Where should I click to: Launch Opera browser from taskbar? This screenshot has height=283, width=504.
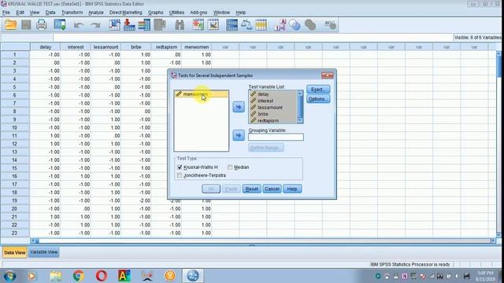pyautogui.click(x=102, y=276)
